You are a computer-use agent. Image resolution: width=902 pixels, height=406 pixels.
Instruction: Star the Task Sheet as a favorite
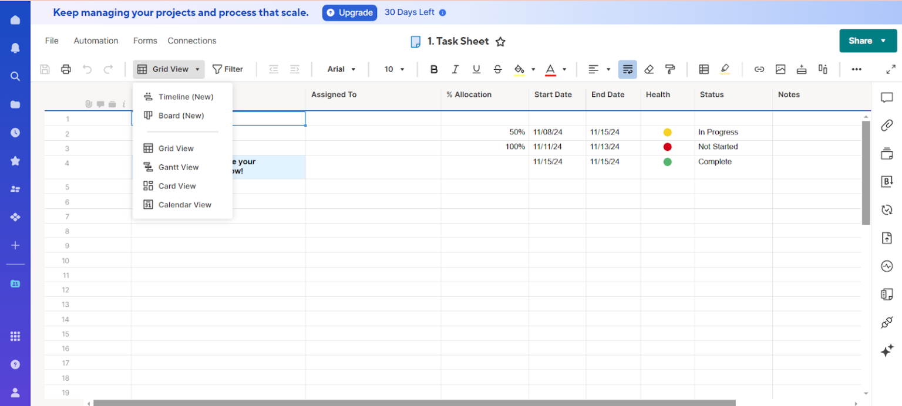click(x=500, y=42)
